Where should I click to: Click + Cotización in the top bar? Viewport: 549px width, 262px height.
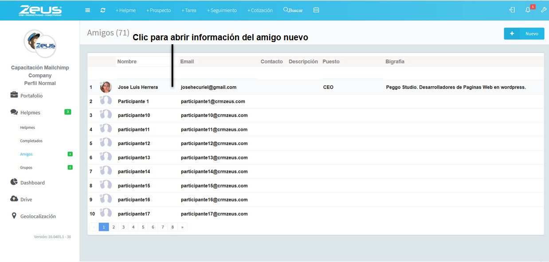[260, 10]
